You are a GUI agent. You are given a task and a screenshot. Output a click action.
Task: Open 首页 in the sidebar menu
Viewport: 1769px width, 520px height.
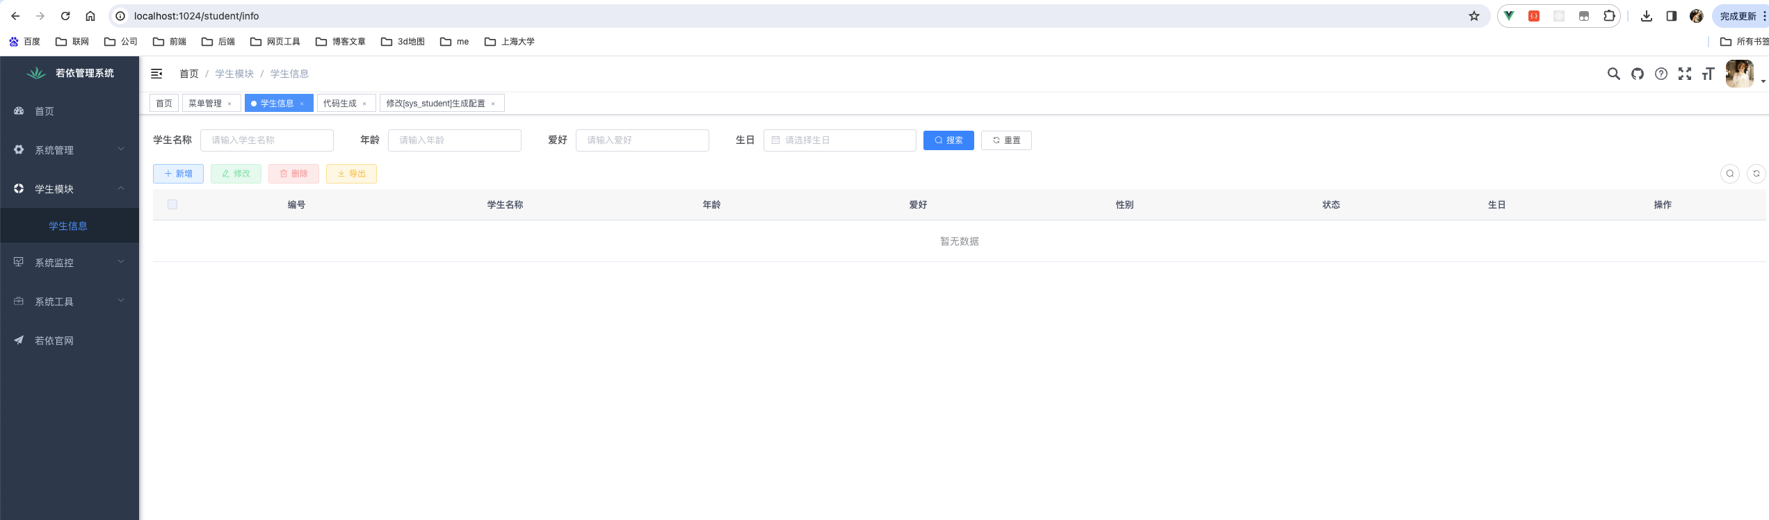coord(70,111)
